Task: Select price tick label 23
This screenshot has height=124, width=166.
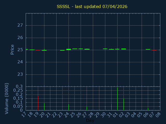Action: coord(20,74)
